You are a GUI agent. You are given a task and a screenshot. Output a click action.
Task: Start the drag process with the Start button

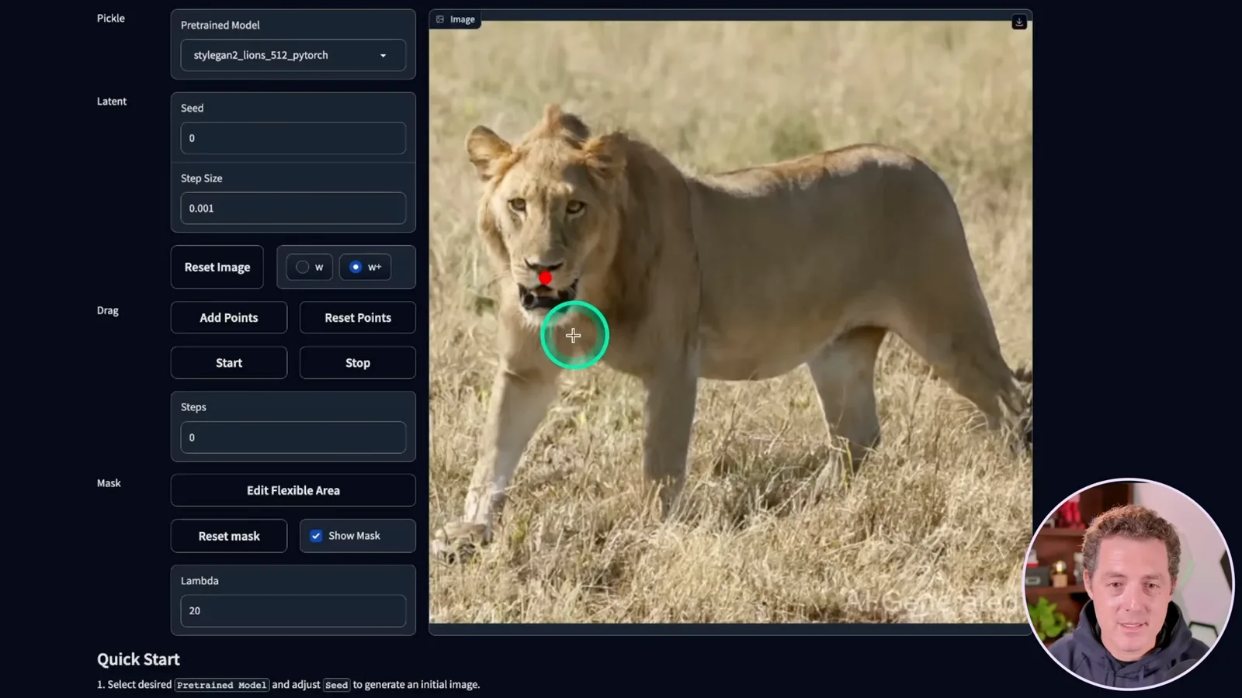[229, 363]
